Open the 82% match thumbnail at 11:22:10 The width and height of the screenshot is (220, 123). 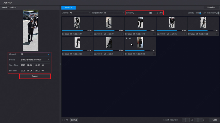tap(77, 43)
